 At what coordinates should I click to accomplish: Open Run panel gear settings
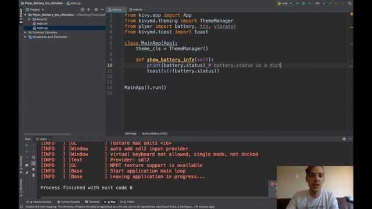point(344,139)
